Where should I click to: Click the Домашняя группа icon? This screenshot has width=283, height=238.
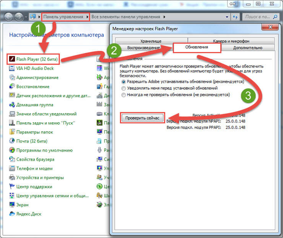12,105
